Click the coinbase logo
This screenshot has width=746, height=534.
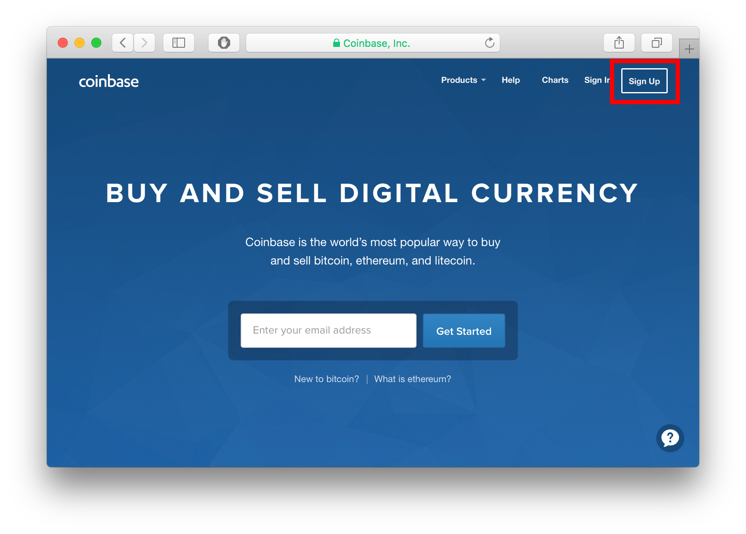click(x=109, y=81)
